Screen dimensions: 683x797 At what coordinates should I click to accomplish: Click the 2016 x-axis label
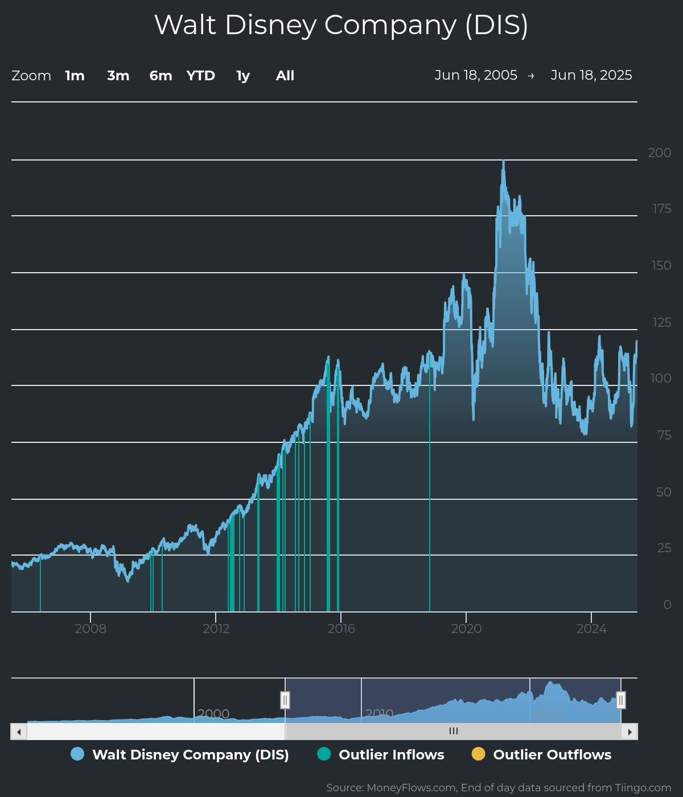tap(341, 628)
